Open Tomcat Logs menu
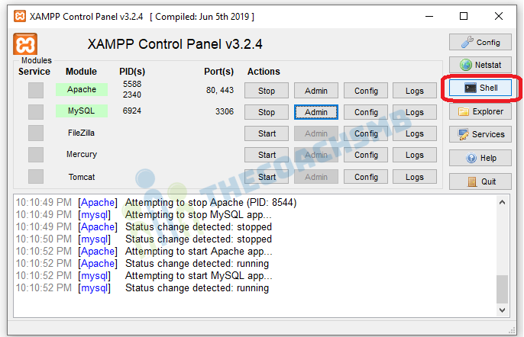Image resolution: width=524 pixels, height=337 pixels. pos(415,177)
